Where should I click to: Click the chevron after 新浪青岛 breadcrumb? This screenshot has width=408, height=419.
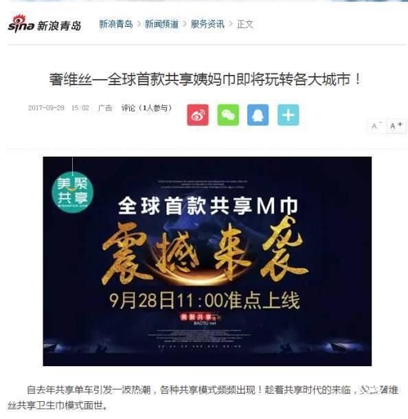(139, 24)
